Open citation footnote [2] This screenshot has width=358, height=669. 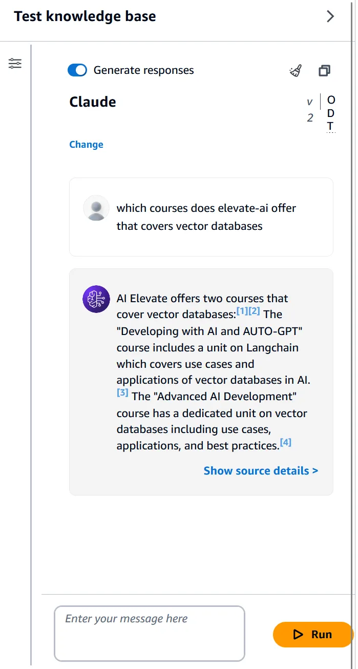click(x=254, y=311)
